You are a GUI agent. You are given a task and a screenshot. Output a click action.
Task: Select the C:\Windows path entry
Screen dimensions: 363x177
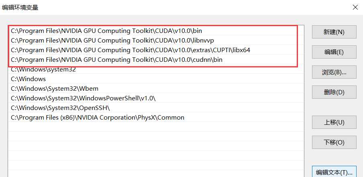pyautogui.click(x=29, y=79)
